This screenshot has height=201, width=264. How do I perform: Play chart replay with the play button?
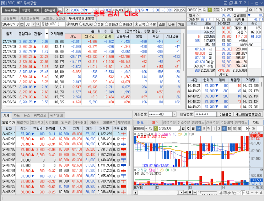point(181,192)
